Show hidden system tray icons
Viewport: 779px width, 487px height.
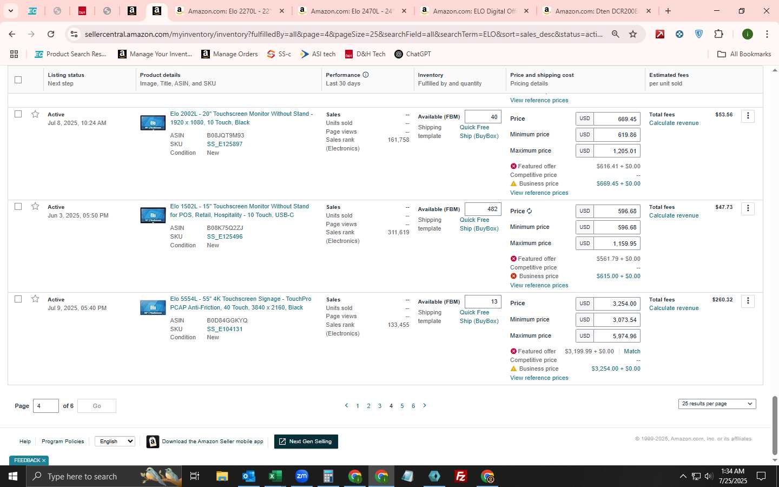(683, 476)
